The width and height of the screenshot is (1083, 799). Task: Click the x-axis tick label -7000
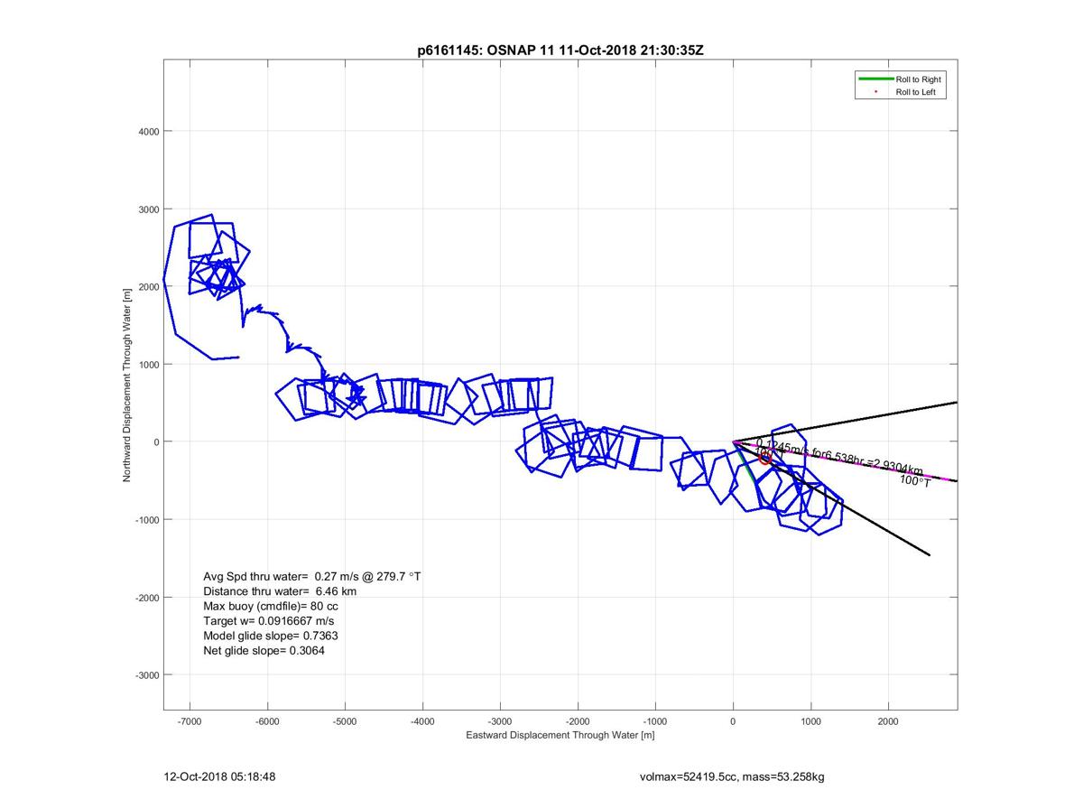[x=190, y=721]
